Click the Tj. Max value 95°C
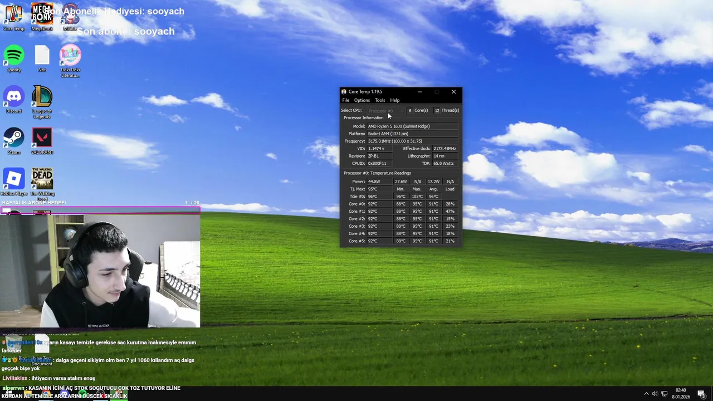Image resolution: width=713 pixels, height=401 pixels. coord(379,189)
